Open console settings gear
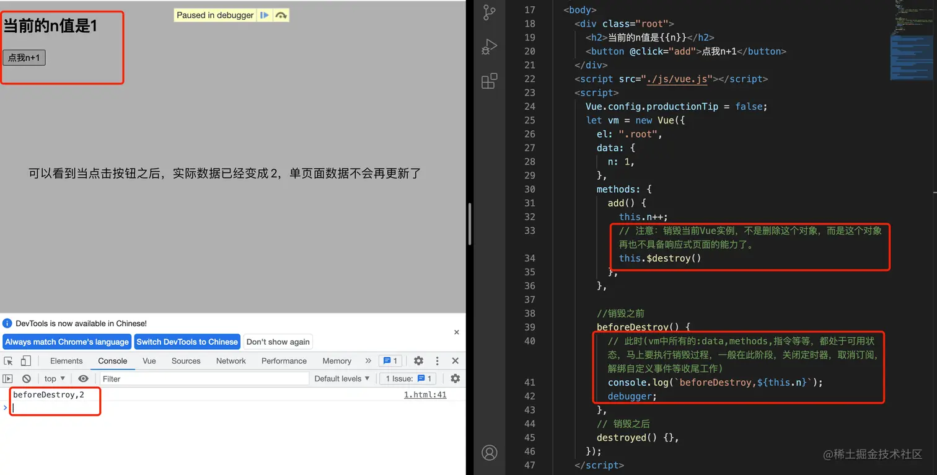 (x=455, y=379)
